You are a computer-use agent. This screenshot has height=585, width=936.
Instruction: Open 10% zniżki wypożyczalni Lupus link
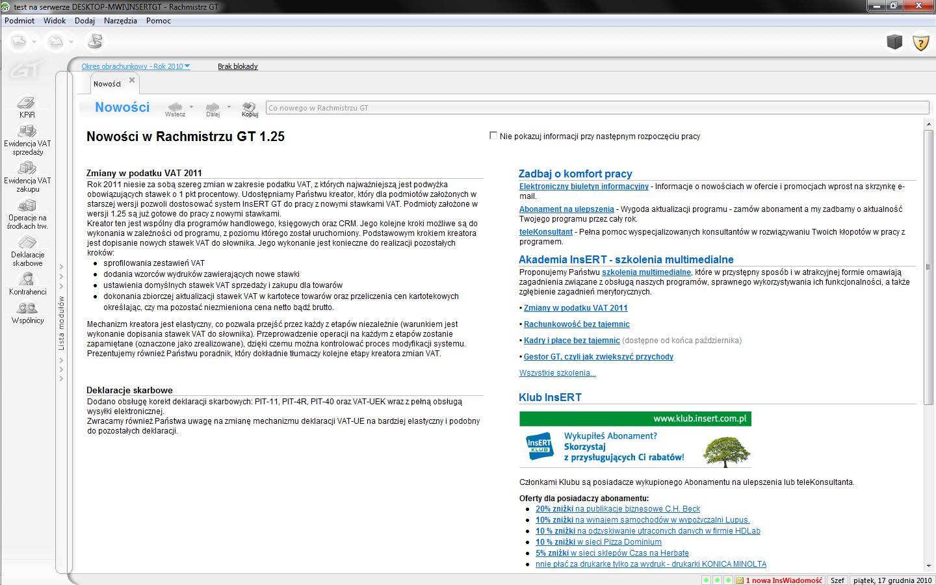coord(642,520)
